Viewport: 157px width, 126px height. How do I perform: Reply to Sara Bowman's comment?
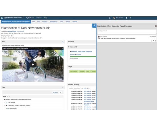pyautogui.click(x=153, y=41)
